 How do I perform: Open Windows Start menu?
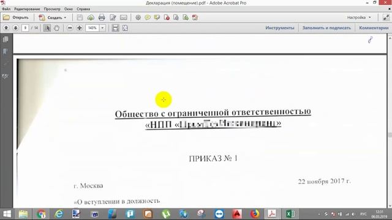(x=7, y=214)
